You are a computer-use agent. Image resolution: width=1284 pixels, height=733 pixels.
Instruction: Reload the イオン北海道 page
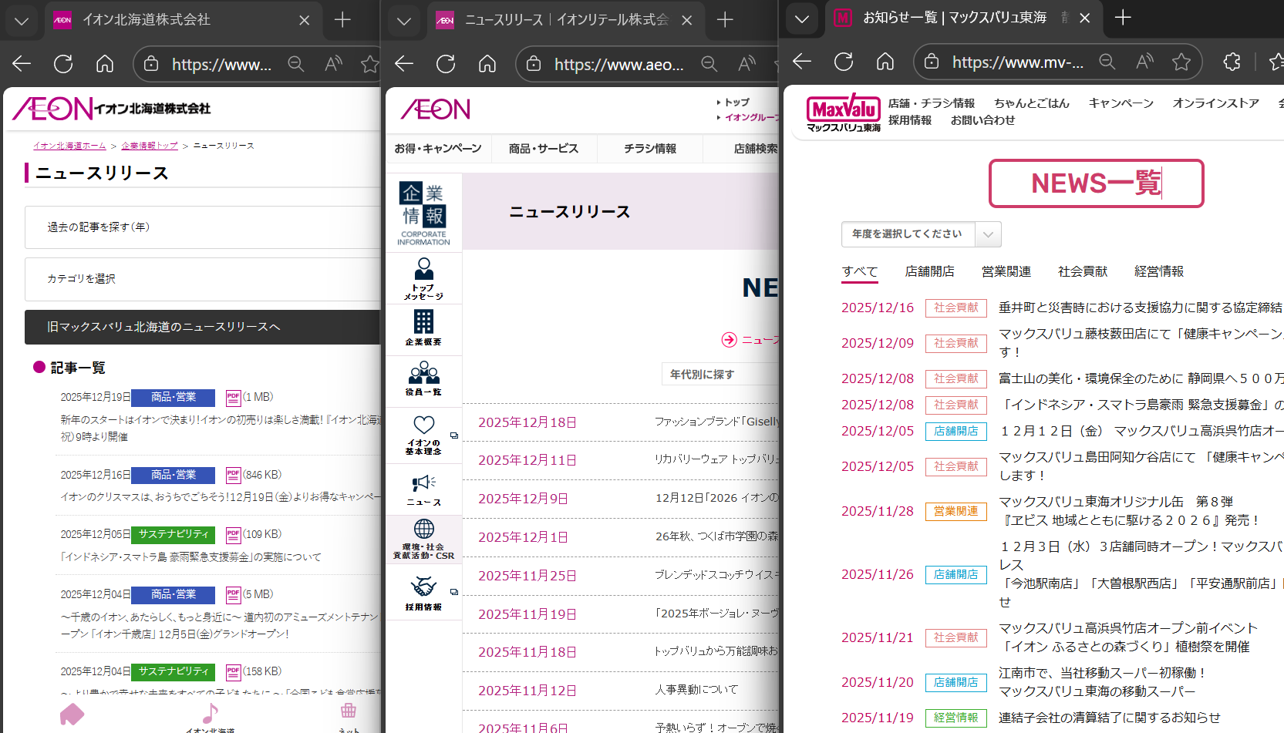[x=63, y=64]
